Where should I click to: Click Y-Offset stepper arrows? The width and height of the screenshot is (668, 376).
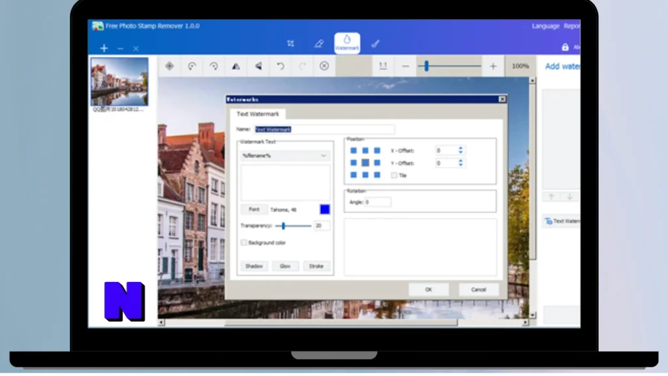[461, 163]
